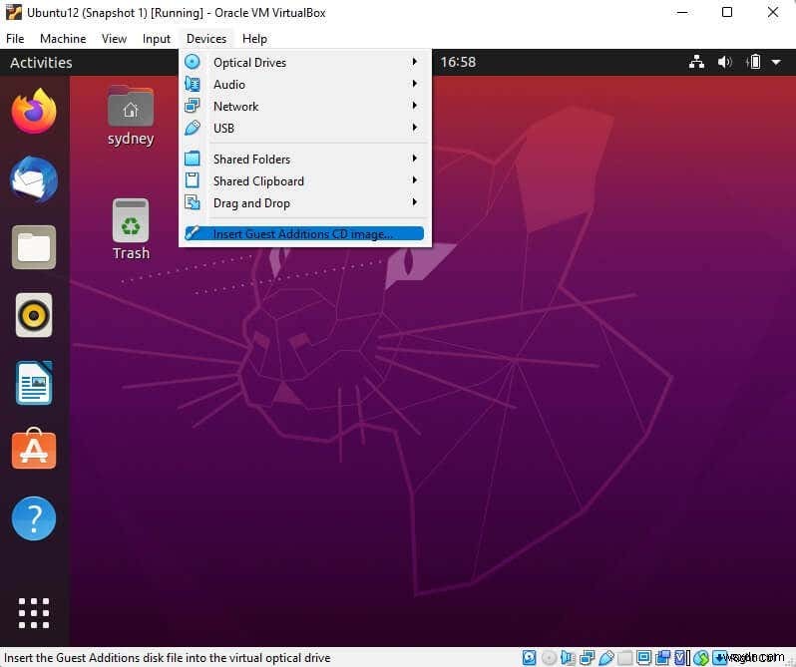Image resolution: width=796 pixels, height=667 pixels.
Task: Click the shared folders status bar indicator
Action: click(624, 658)
